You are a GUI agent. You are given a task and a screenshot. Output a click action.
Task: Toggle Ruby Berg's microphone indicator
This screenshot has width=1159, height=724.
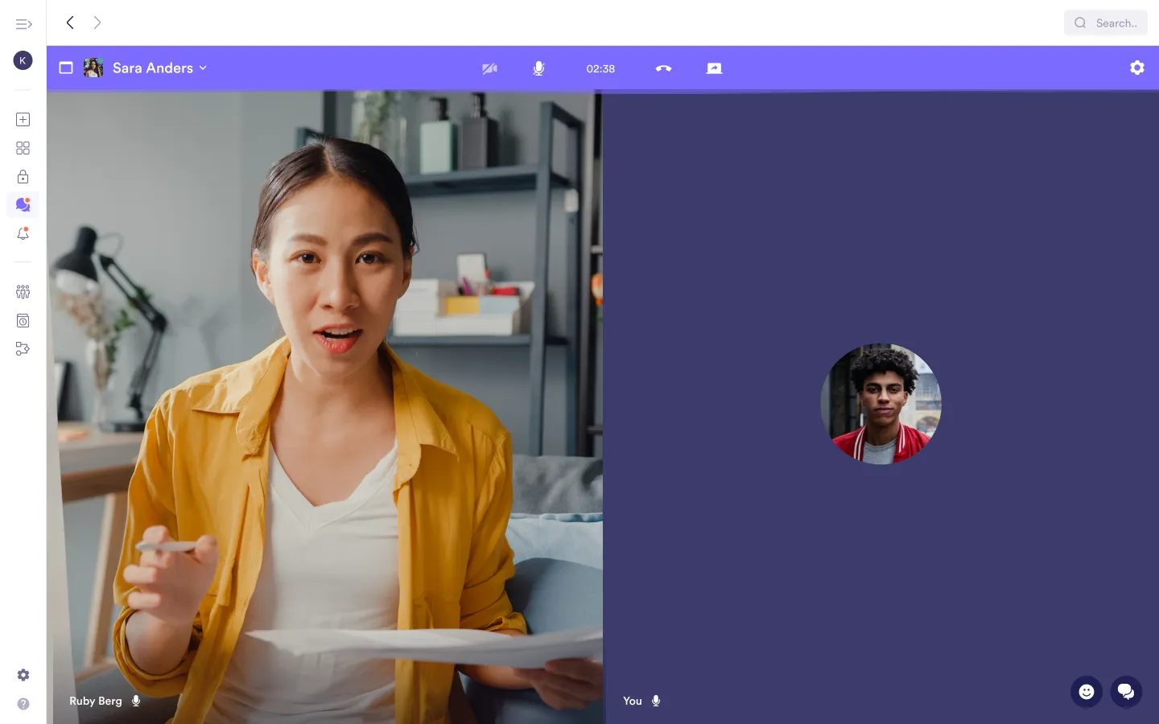pos(136,701)
